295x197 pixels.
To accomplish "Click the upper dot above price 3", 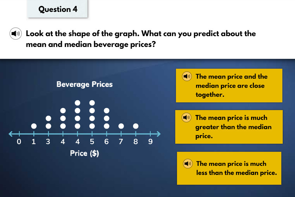I will point(48,118).
